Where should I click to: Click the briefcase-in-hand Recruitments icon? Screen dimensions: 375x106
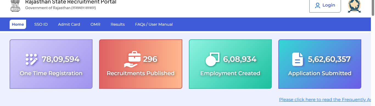pos(133,60)
